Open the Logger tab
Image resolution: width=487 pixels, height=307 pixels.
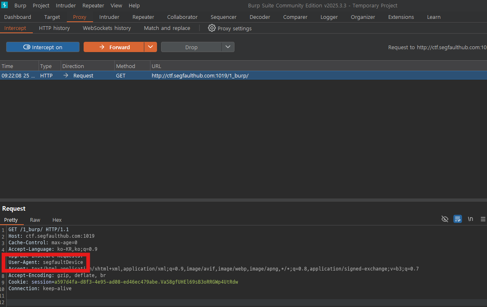329,17
